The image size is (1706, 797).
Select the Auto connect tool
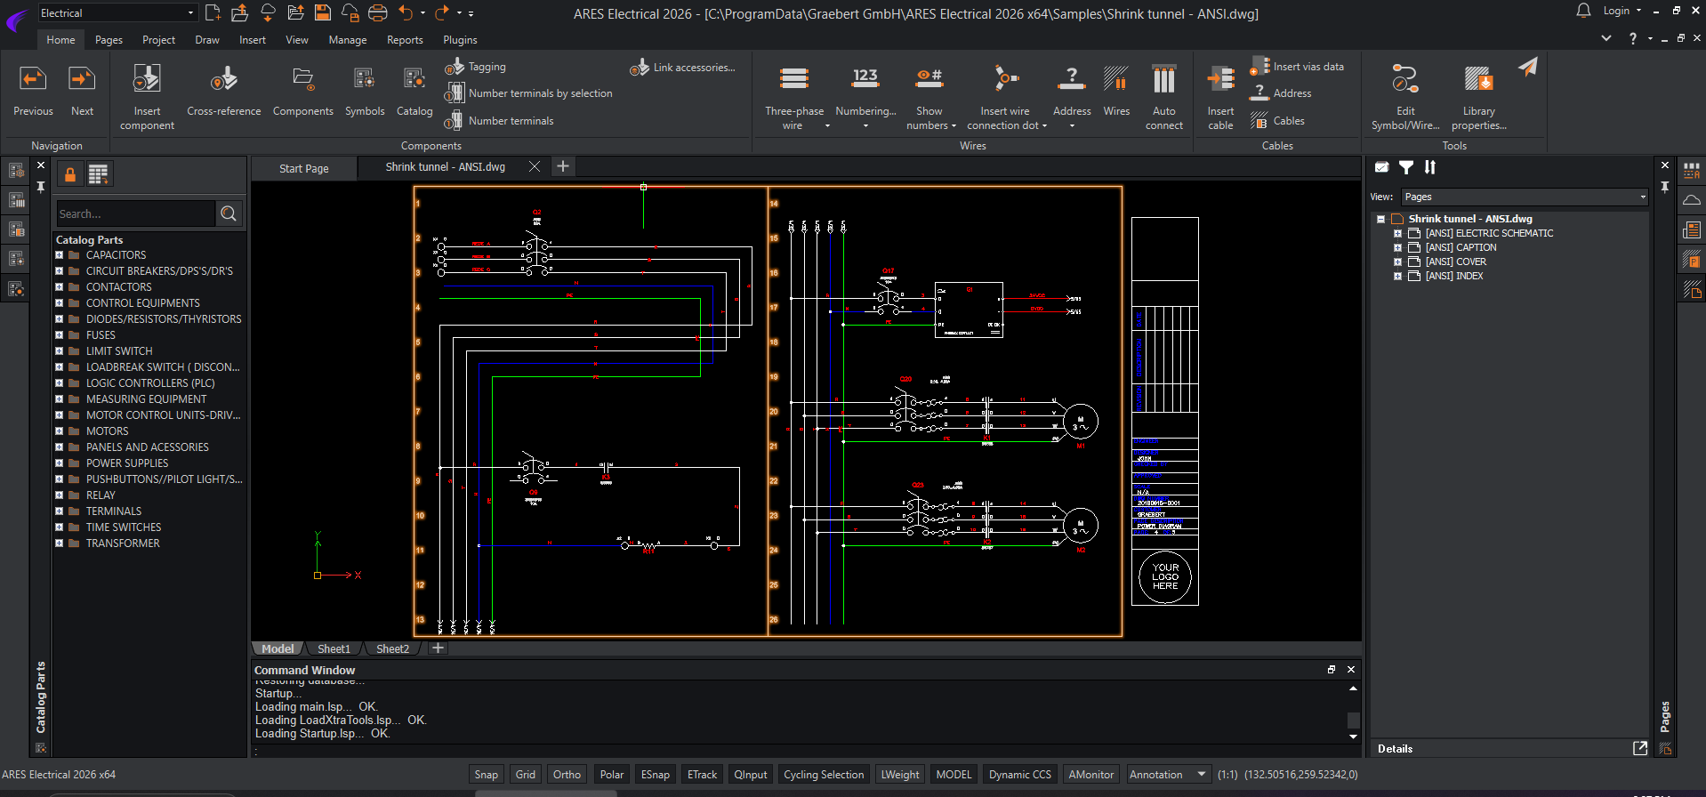click(1163, 80)
